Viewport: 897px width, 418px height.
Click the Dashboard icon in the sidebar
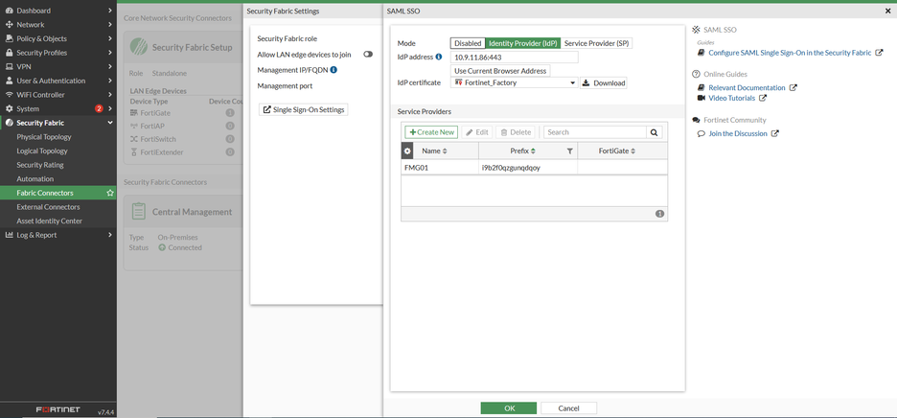[x=10, y=11]
